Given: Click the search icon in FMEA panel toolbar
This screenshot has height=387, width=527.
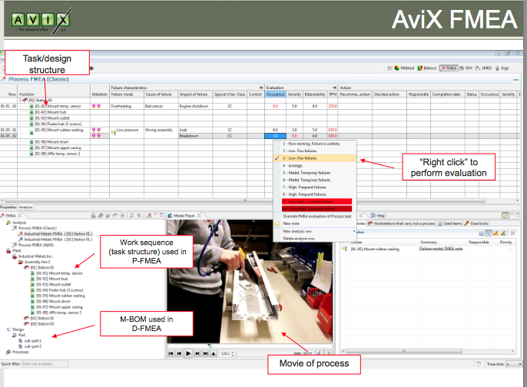Looking at the screenshot, I should coord(131,216).
